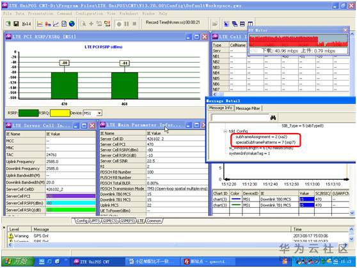The height and width of the screenshot is (268, 357).
Task: Click the TAC value 24761
Action: pyautogui.click(x=51, y=155)
